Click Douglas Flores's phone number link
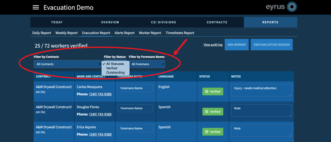 tap(100, 114)
